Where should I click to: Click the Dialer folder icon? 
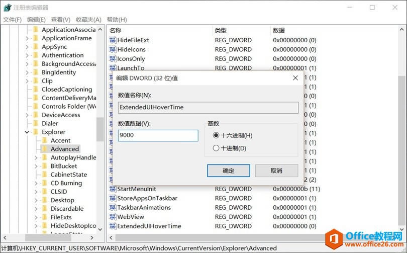point(36,123)
